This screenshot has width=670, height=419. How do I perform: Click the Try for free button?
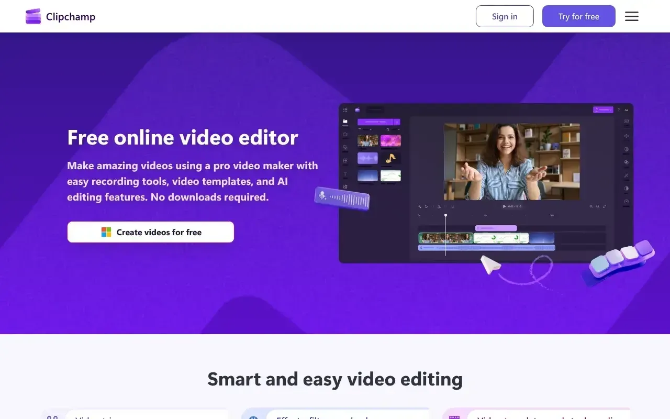click(578, 16)
